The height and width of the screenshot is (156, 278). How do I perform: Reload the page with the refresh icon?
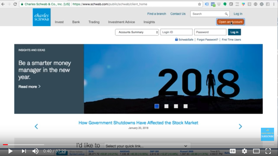point(15,4)
